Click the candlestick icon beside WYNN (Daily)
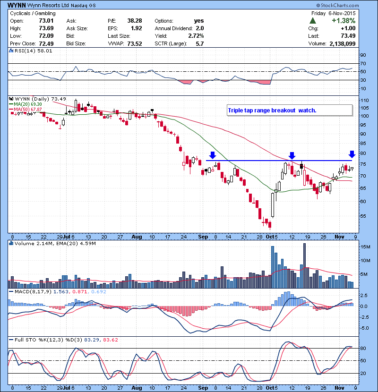This screenshot has height=392, width=378. click(11, 99)
